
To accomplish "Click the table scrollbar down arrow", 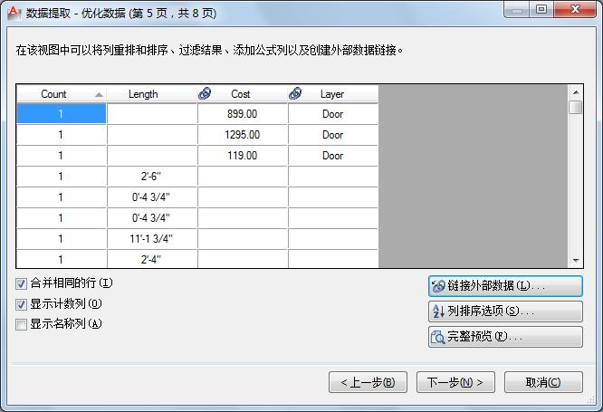I will [x=576, y=261].
